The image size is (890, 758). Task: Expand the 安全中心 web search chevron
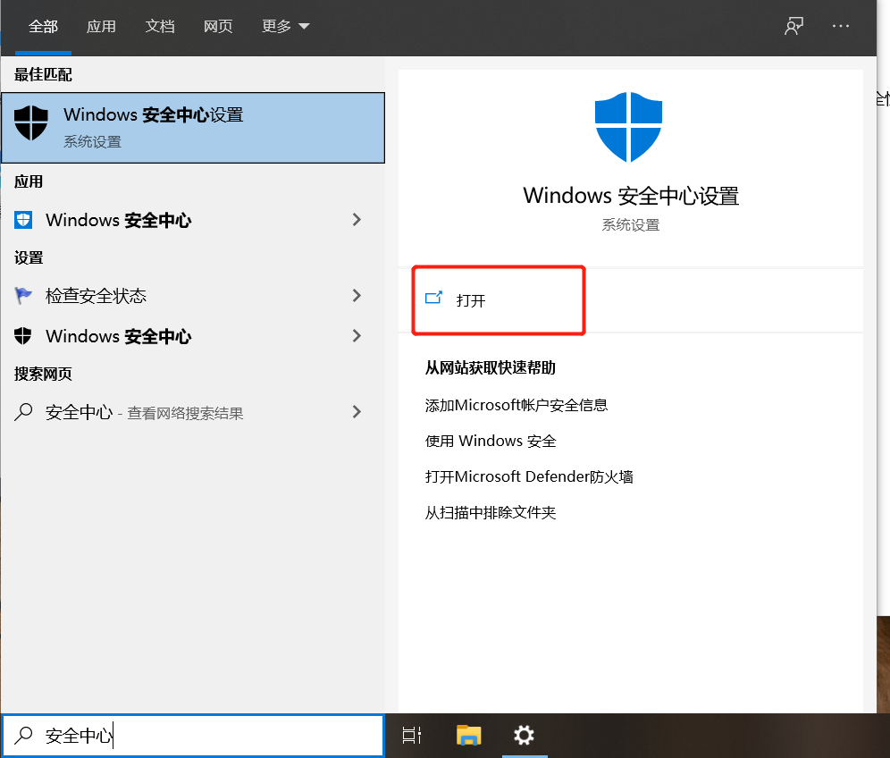point(357,412)
